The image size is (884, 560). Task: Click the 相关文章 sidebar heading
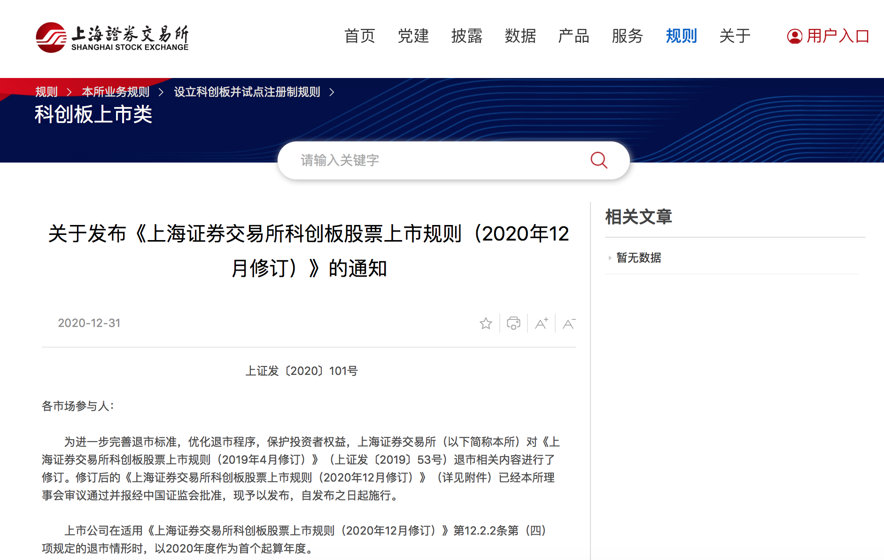(638, 217)
